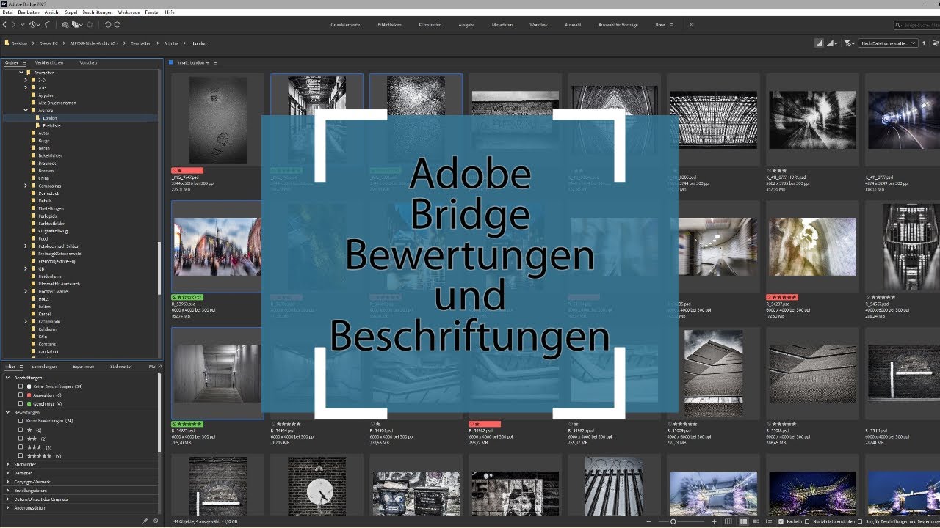The image size is (940, 528).
Task: Go back with the back arrow
Action: coord(4,24)
